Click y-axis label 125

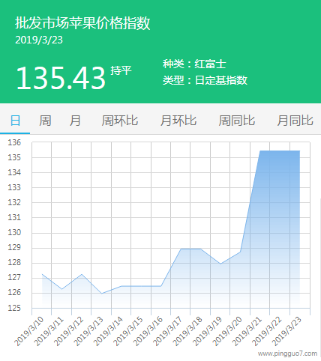click(14, 308)
